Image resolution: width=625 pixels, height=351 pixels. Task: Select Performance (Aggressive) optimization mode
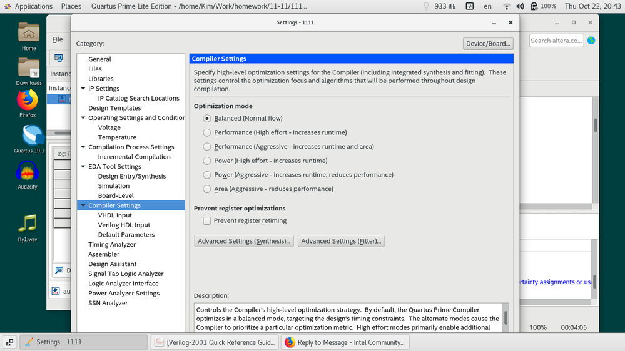(x=207, y=146)
